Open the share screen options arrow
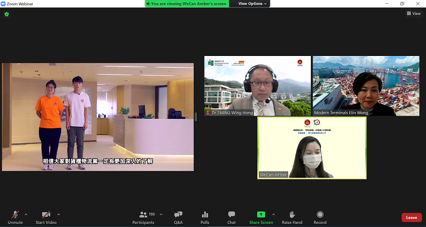Image resolution: width=426 pixels, height=227 pixels. point(274,214)
